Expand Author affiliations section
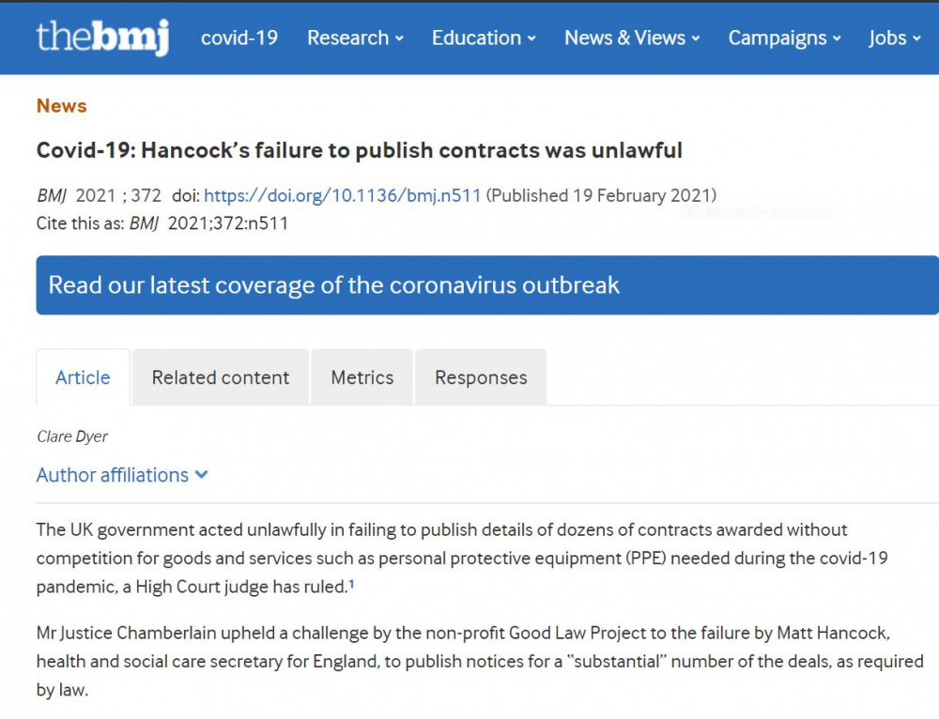 click(x=122, y=475)
